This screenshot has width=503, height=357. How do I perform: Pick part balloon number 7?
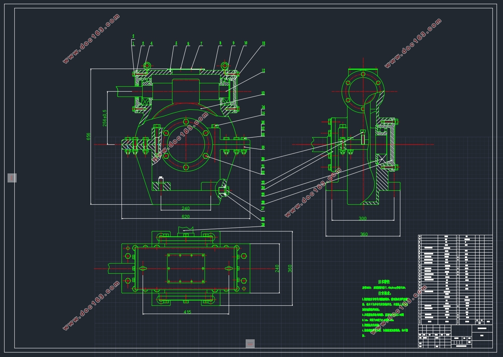click(x=201, y=44)
